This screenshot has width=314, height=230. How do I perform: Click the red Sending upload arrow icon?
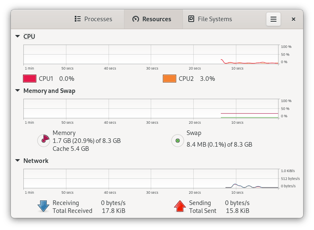(180, 206)
